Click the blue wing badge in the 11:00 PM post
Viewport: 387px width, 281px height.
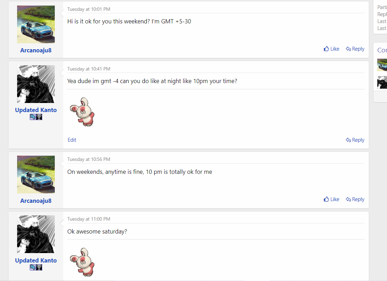(x=33, y=268)
